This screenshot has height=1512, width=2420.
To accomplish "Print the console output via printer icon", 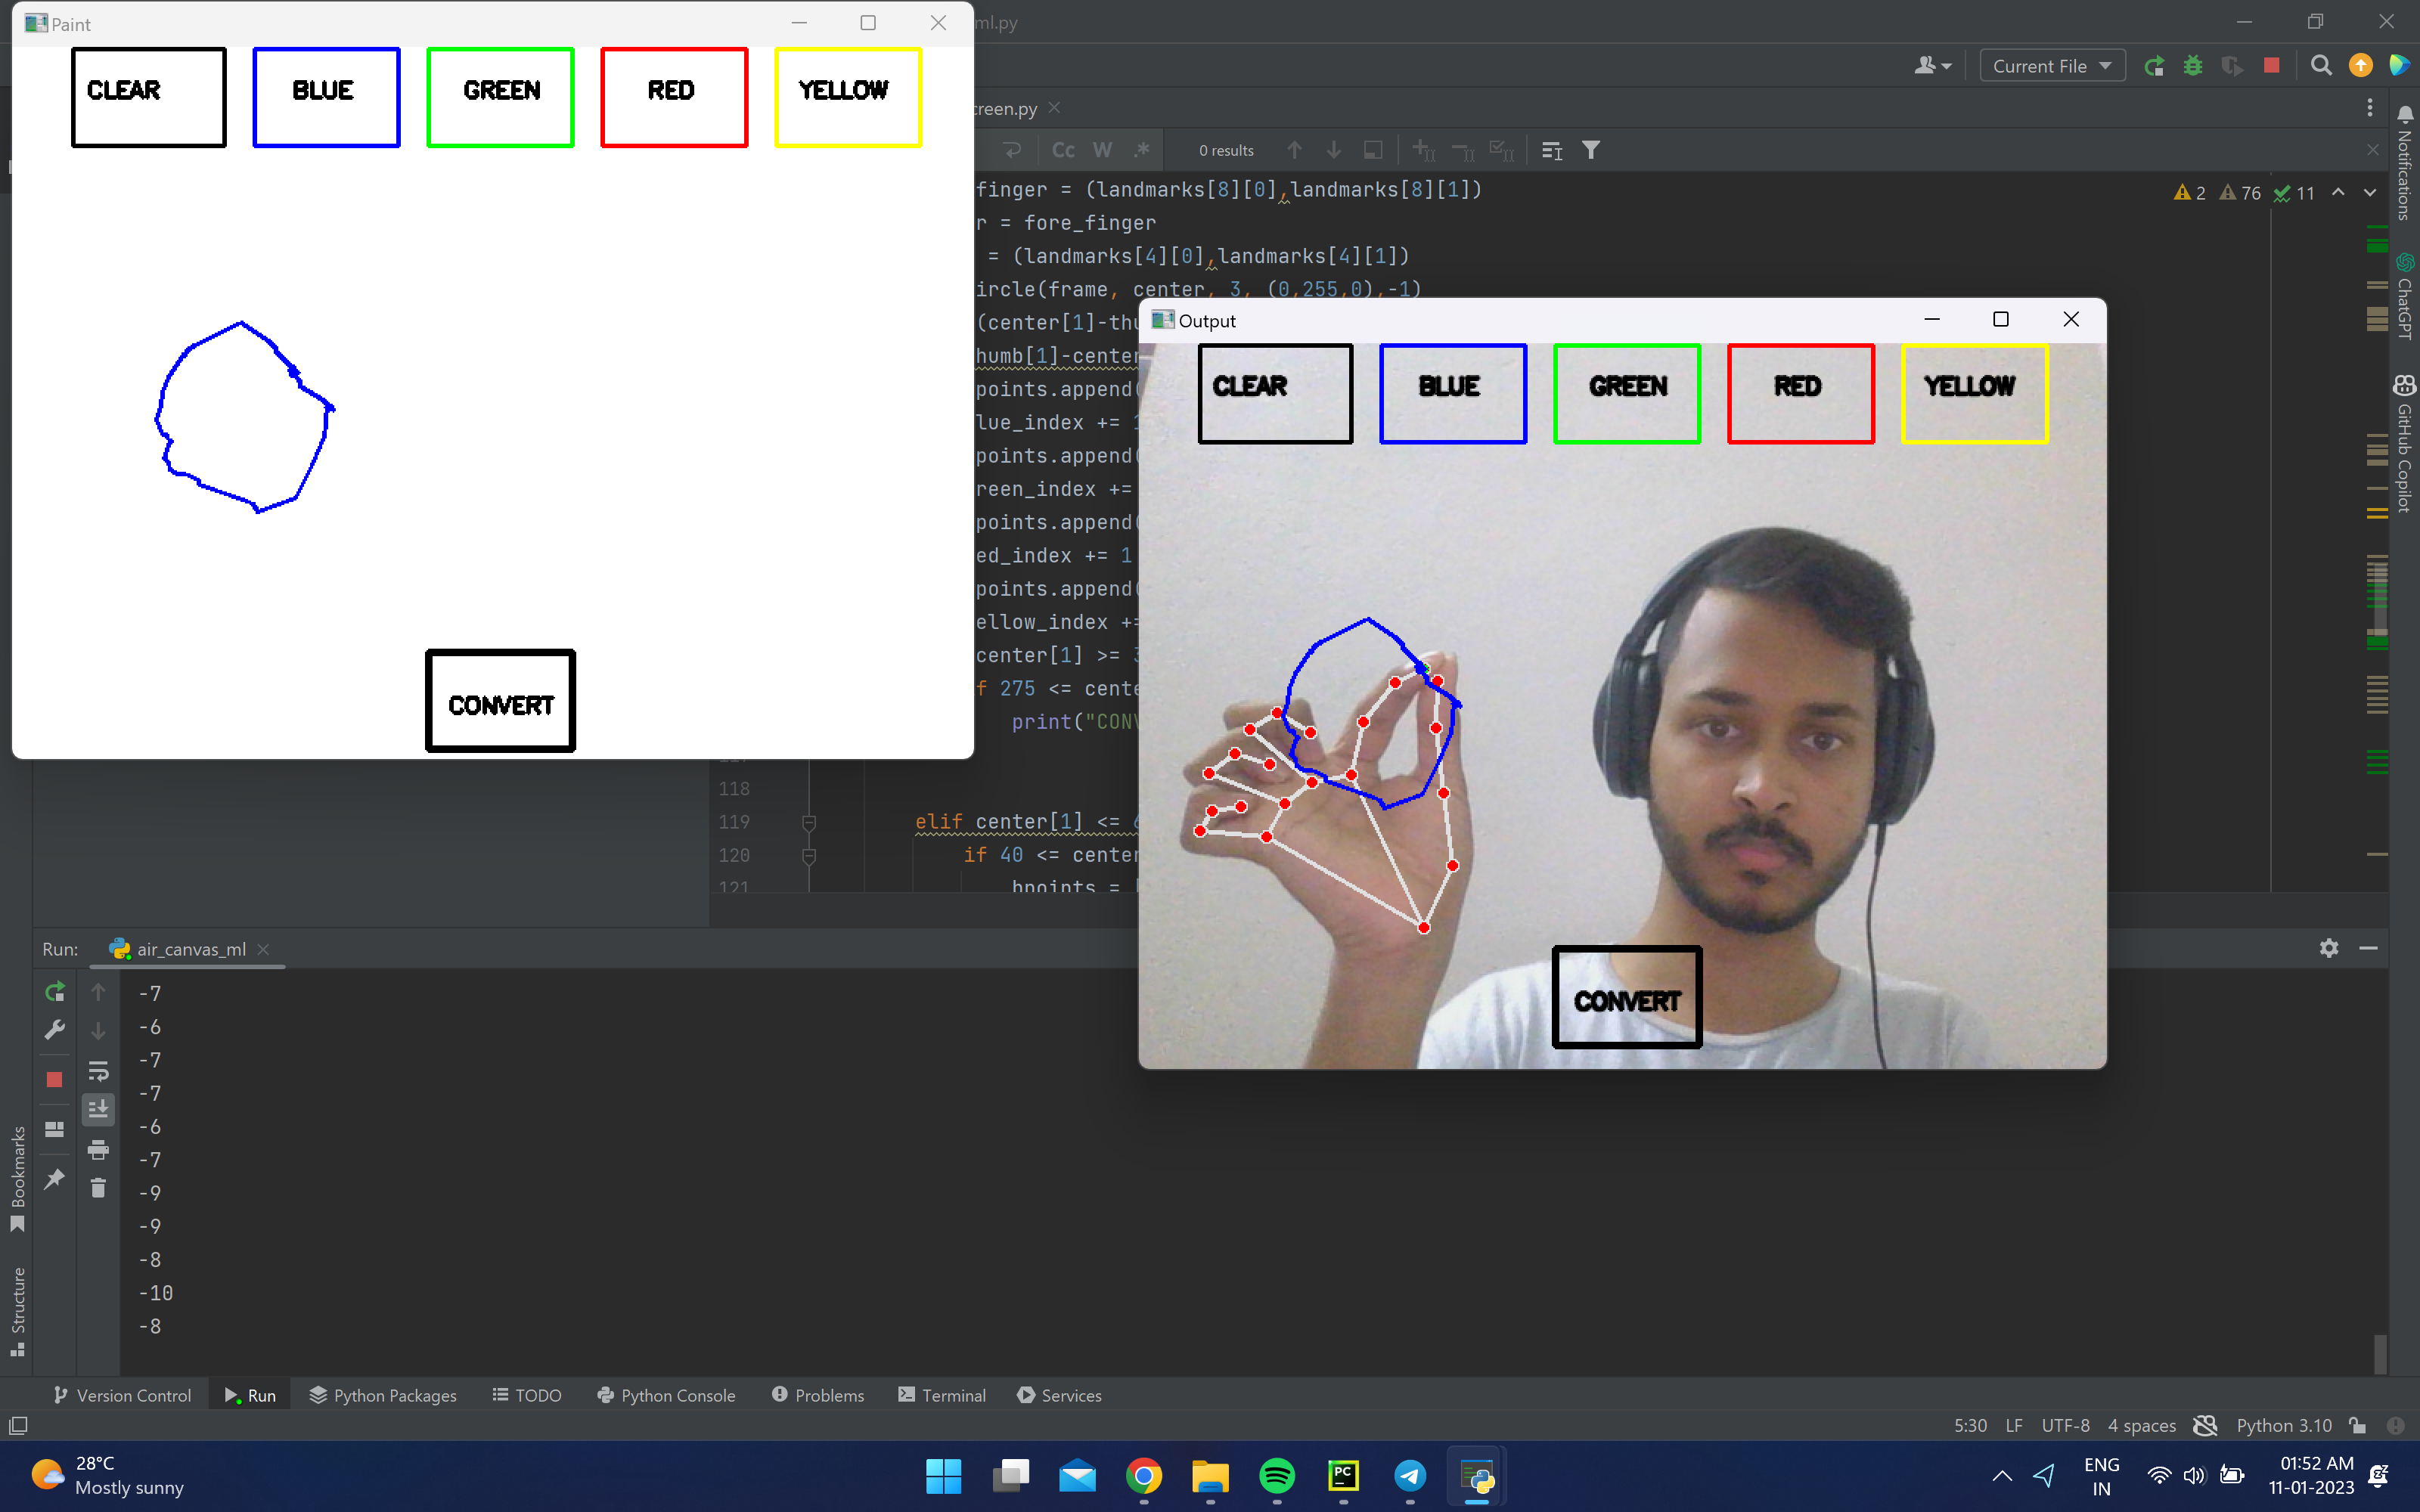I will click(x=98, y=1150).
